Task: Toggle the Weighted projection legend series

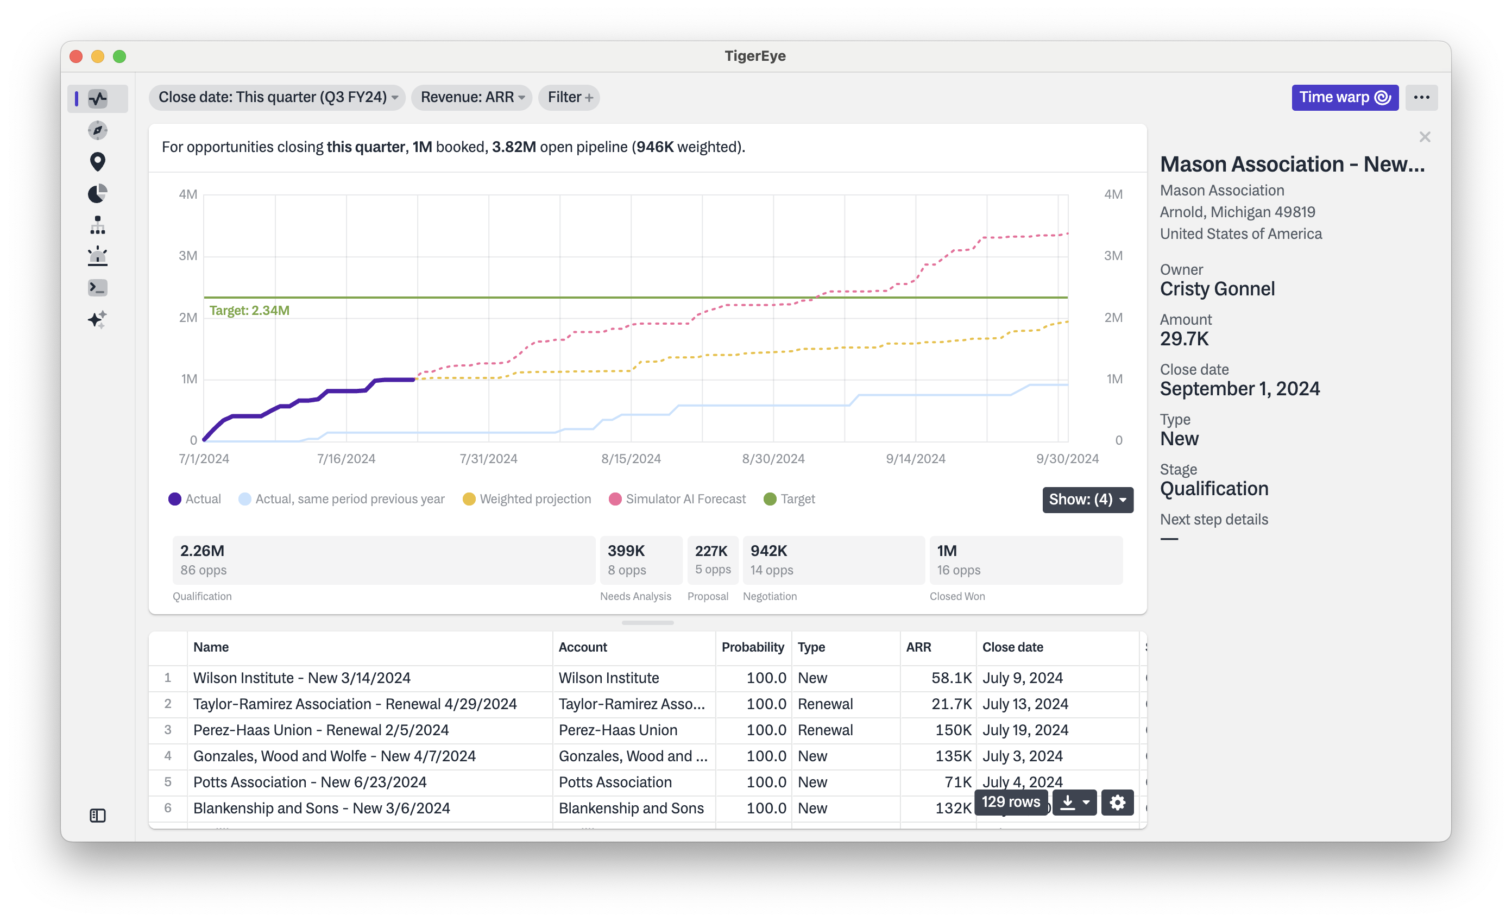Action: click(x=526, y=498)
